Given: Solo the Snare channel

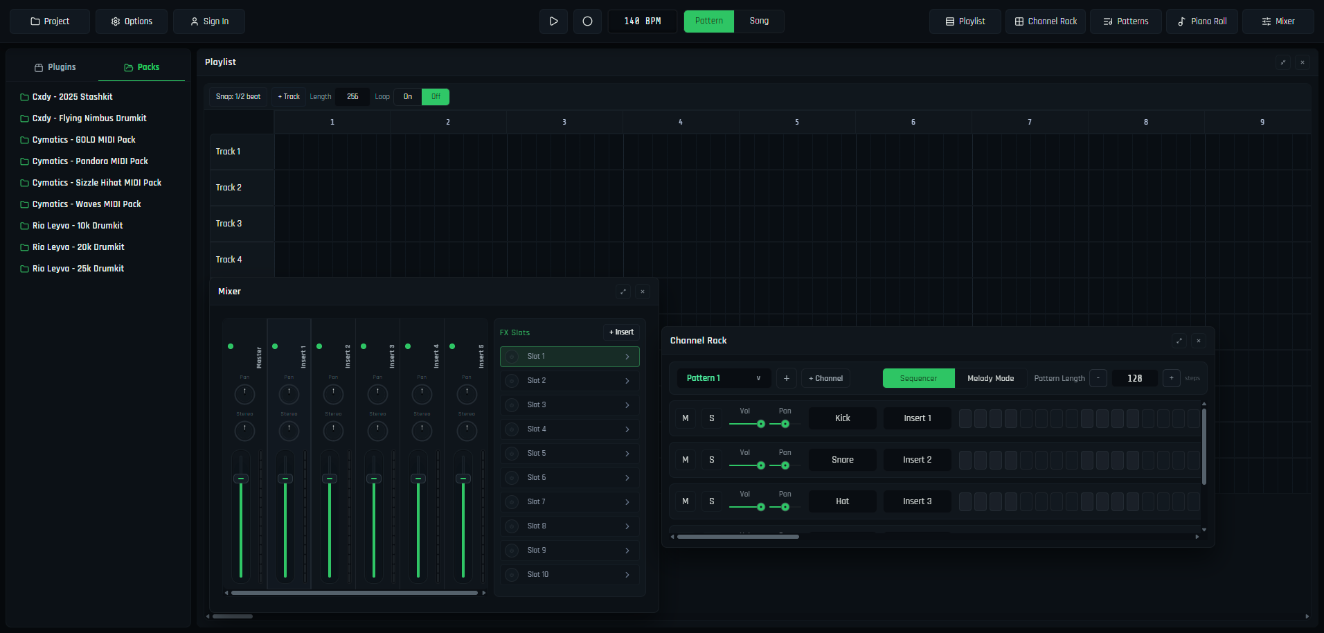Looking at the screenshot, I should [712, 460].
